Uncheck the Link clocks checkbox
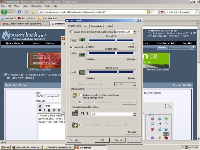 tap(72, 47)
